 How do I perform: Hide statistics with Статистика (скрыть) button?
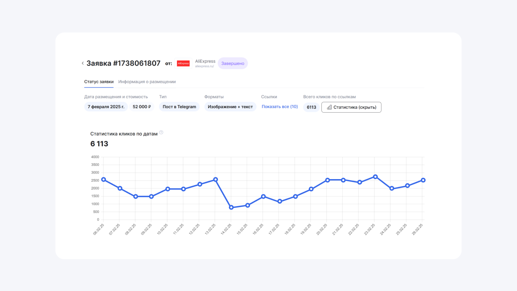click(351, 107)
